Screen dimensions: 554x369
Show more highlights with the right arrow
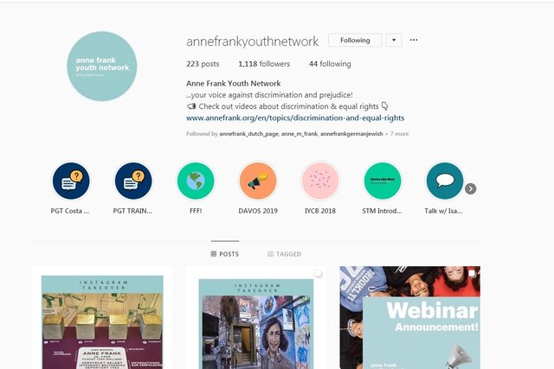tap(470, 188)
